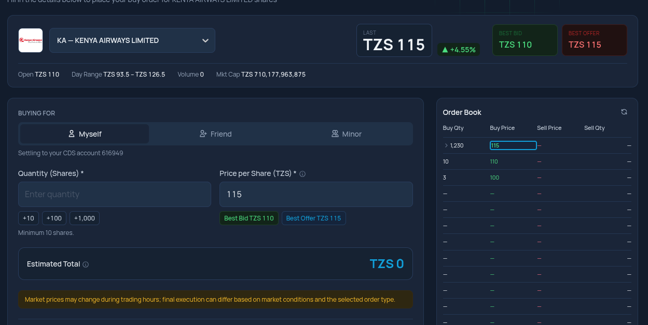Viewport: 648px width, 325px height.
Task: Click the Price per Share input field
Action: tap(316, 194)
